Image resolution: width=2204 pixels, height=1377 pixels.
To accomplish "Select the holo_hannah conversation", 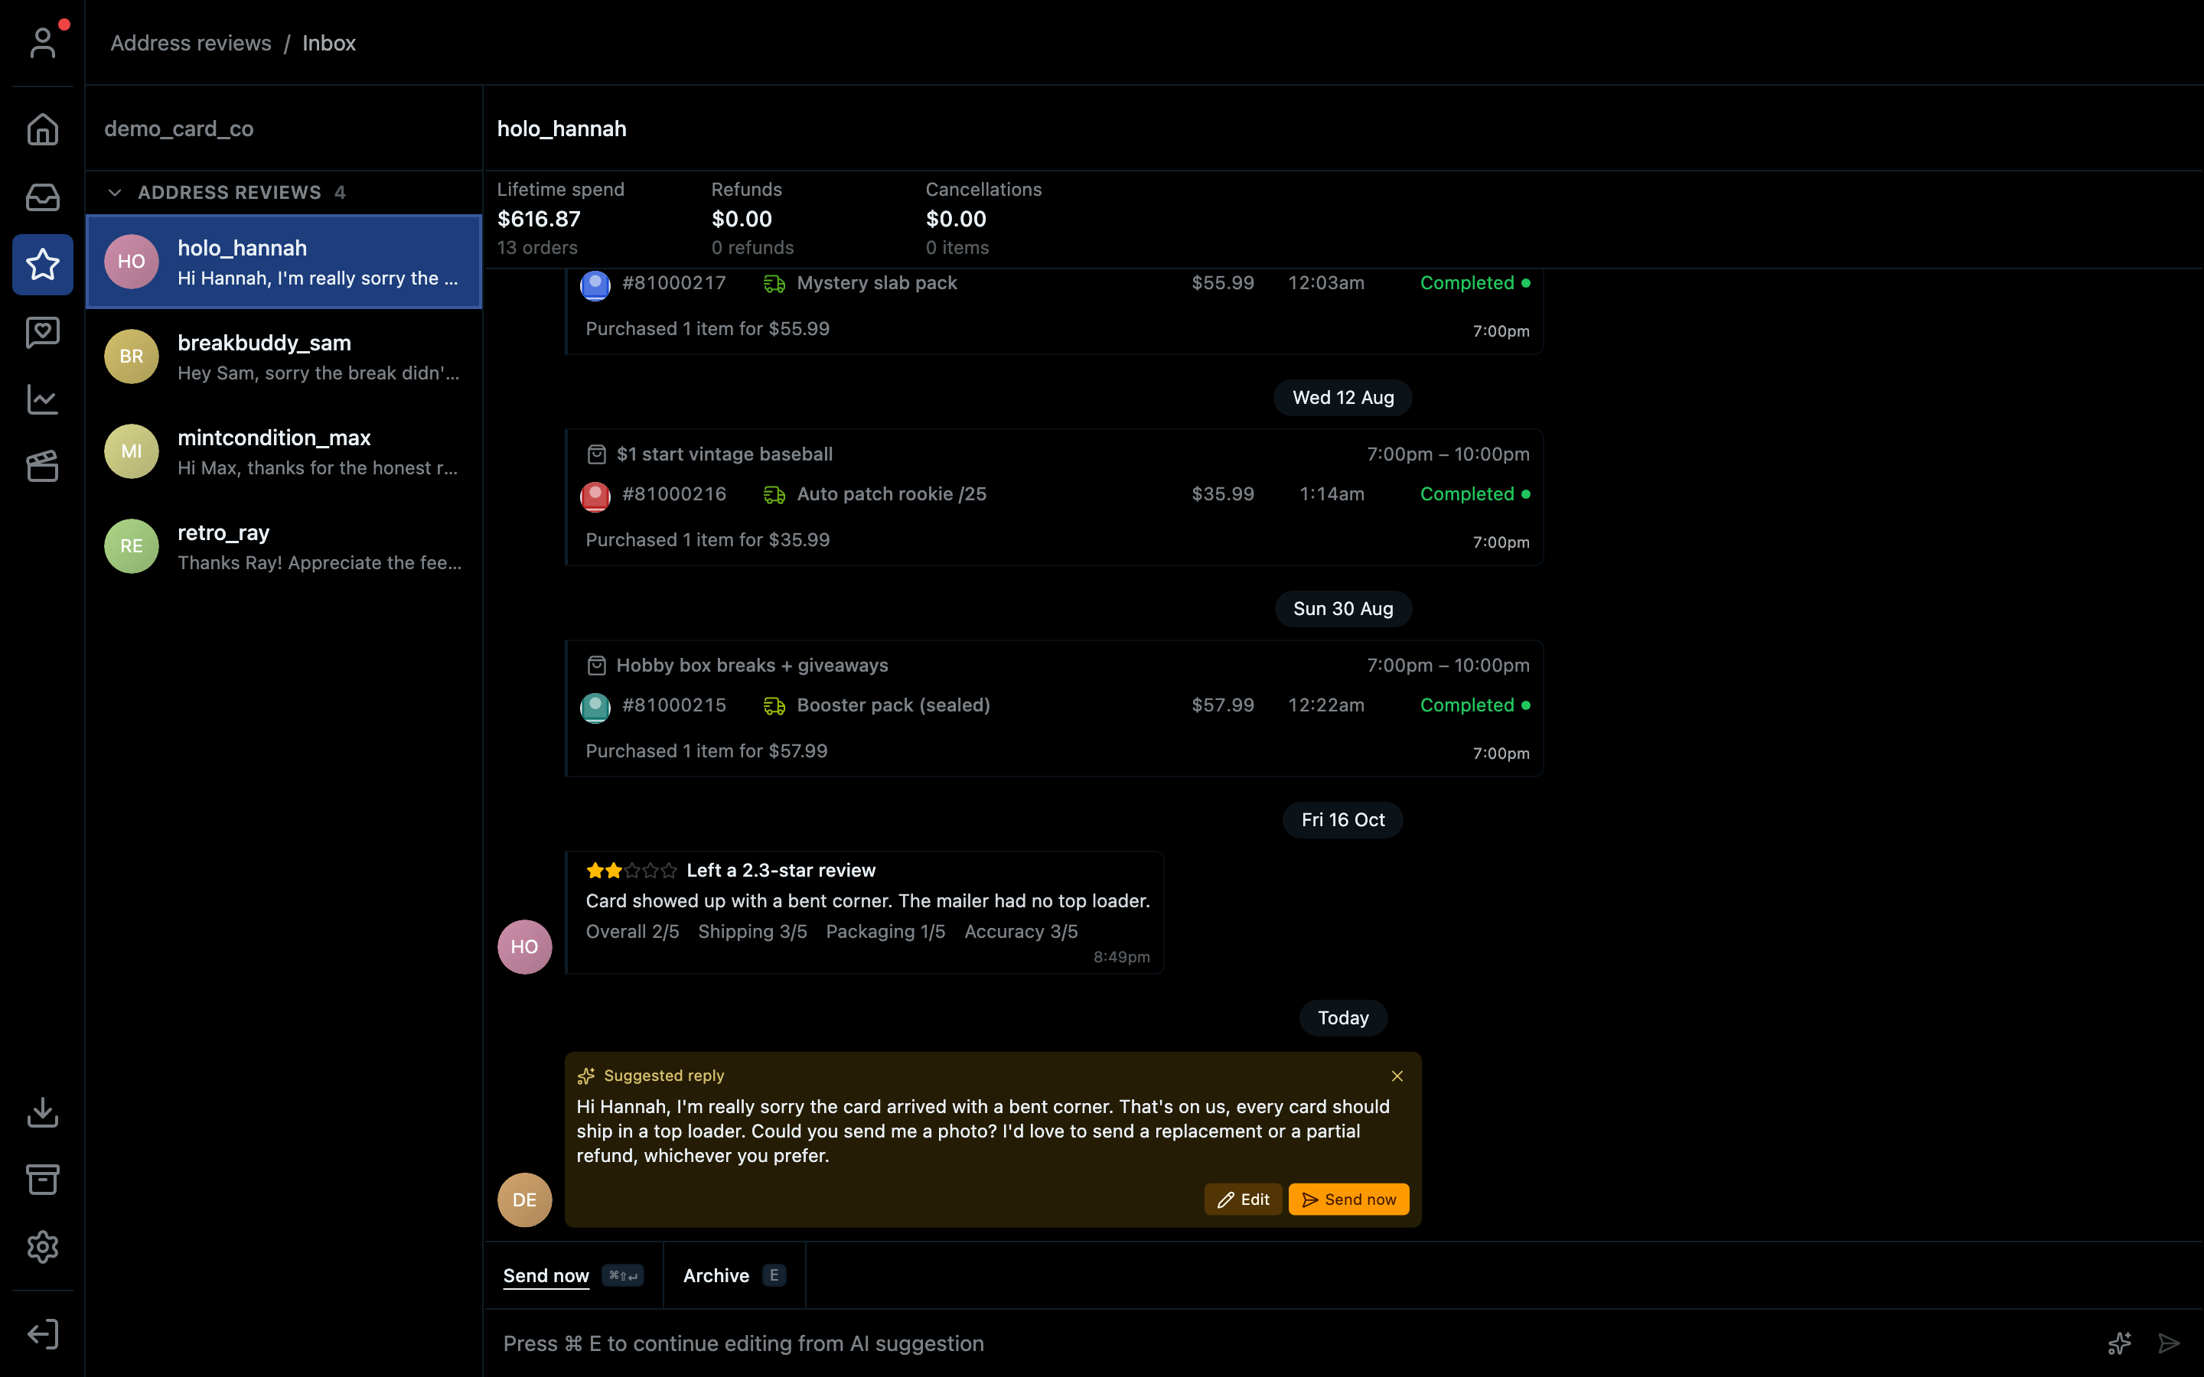I will (x=283, y=262).
